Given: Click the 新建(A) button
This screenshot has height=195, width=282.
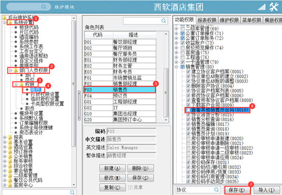Looking at the screenshot, I should [112, 169].
